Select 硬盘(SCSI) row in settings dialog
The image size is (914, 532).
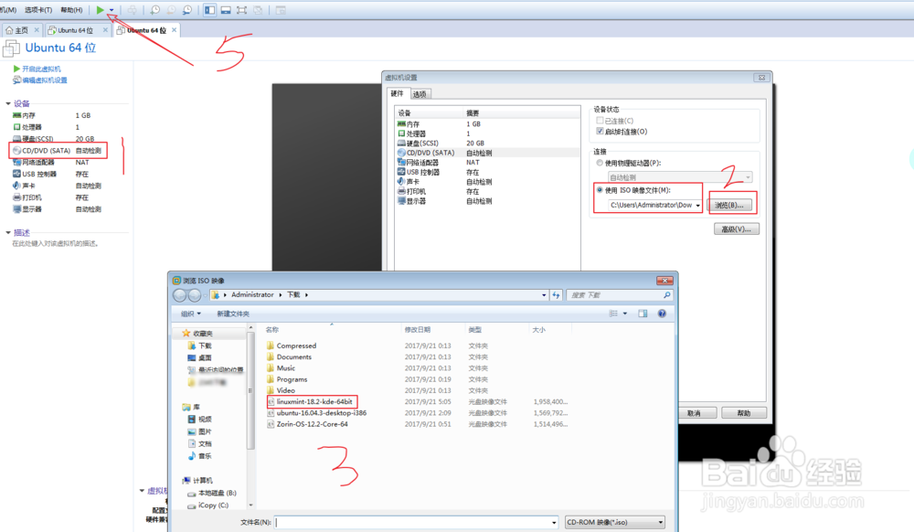click(x=487, y=143)
